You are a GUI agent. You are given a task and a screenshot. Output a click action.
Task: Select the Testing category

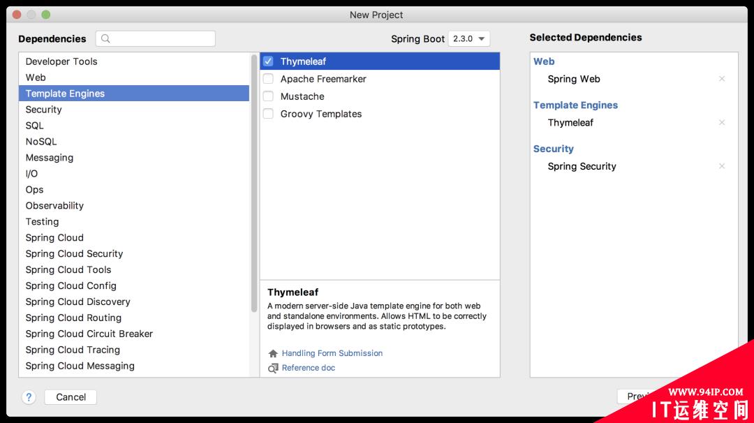click(x=134, y=221)
